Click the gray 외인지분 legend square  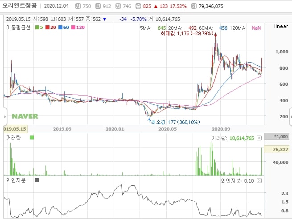pyautogui.click(x=37, y=180)
